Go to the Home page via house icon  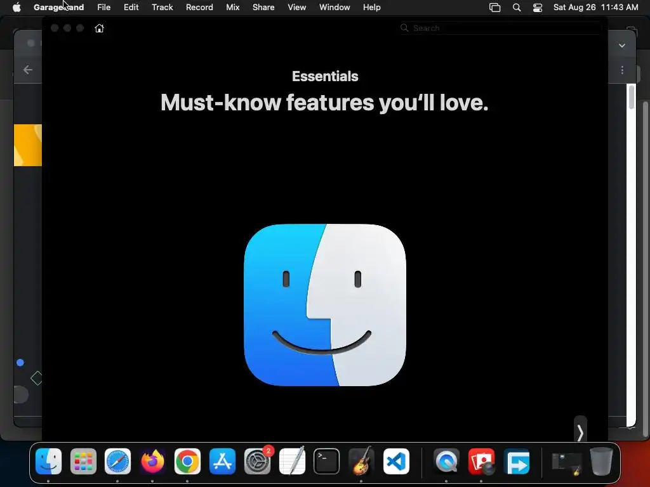pos(99,28)
